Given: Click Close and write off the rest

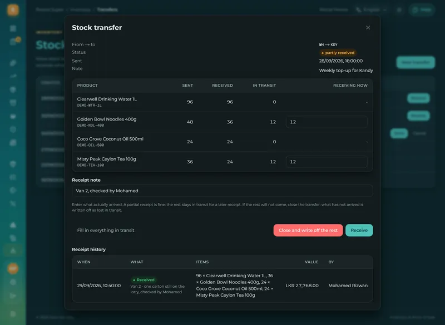Looking at the screenshot, I should point(308,231).
